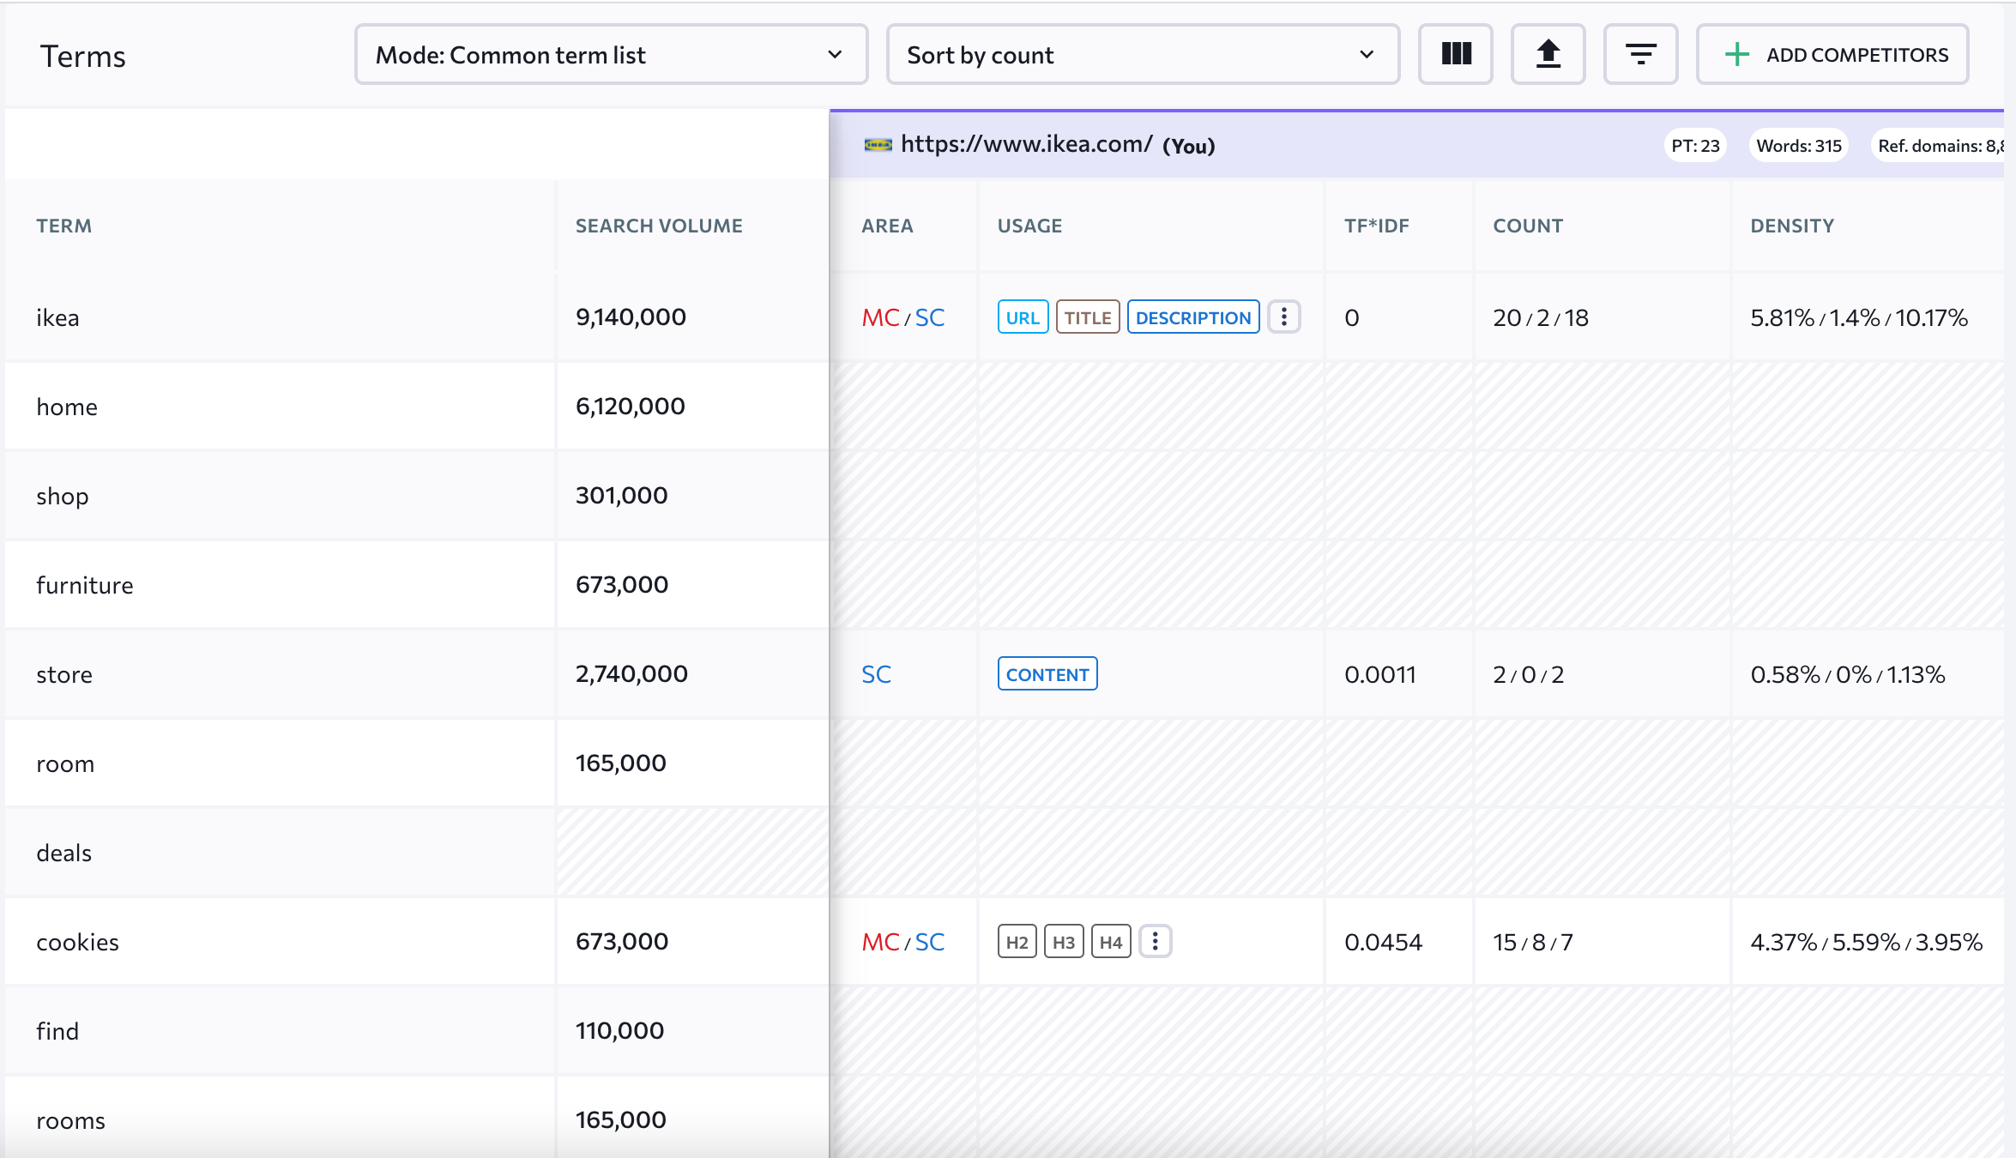2016x1158 pixels.
Task: Click the DESCRIPTION tag in ikea row
Action: pos(1193,317)
